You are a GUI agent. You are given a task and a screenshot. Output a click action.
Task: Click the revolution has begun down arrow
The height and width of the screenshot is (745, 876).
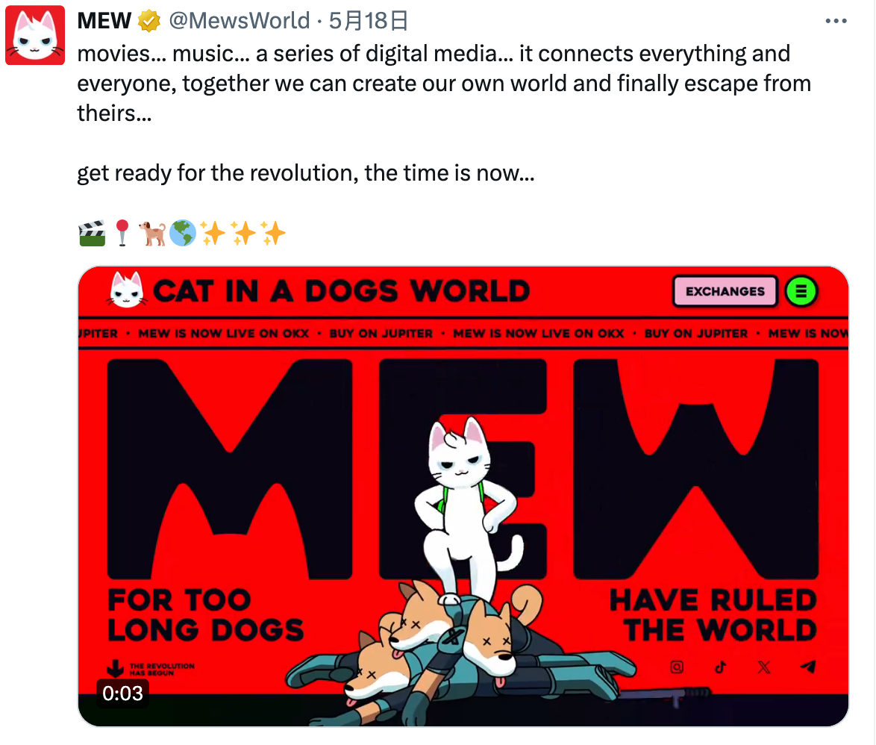pyautogui.click(x=115, y=668)
